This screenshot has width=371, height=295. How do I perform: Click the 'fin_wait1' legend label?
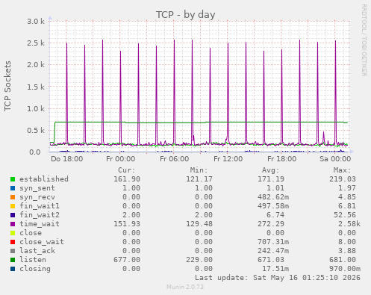click(40, 206)
